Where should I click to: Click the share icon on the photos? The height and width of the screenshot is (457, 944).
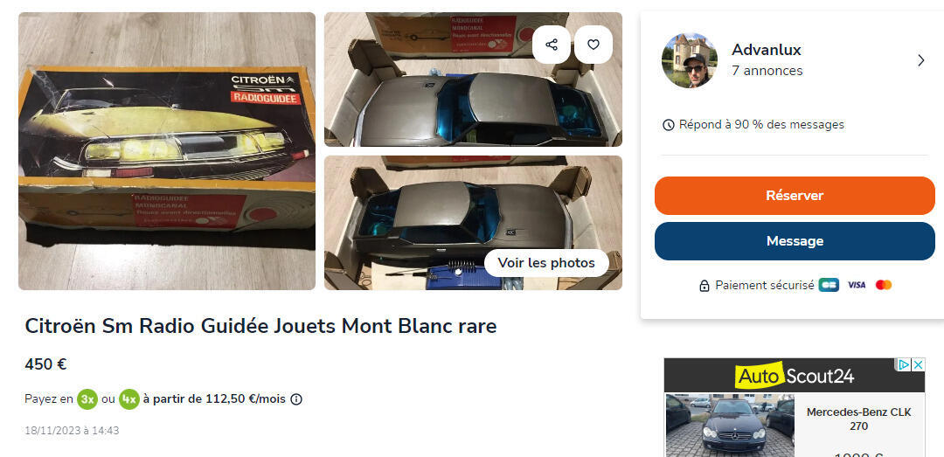(551, 45)
